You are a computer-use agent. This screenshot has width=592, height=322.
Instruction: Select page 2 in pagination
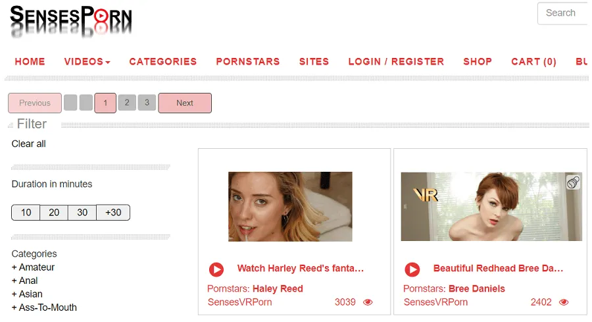coord(127,103)
